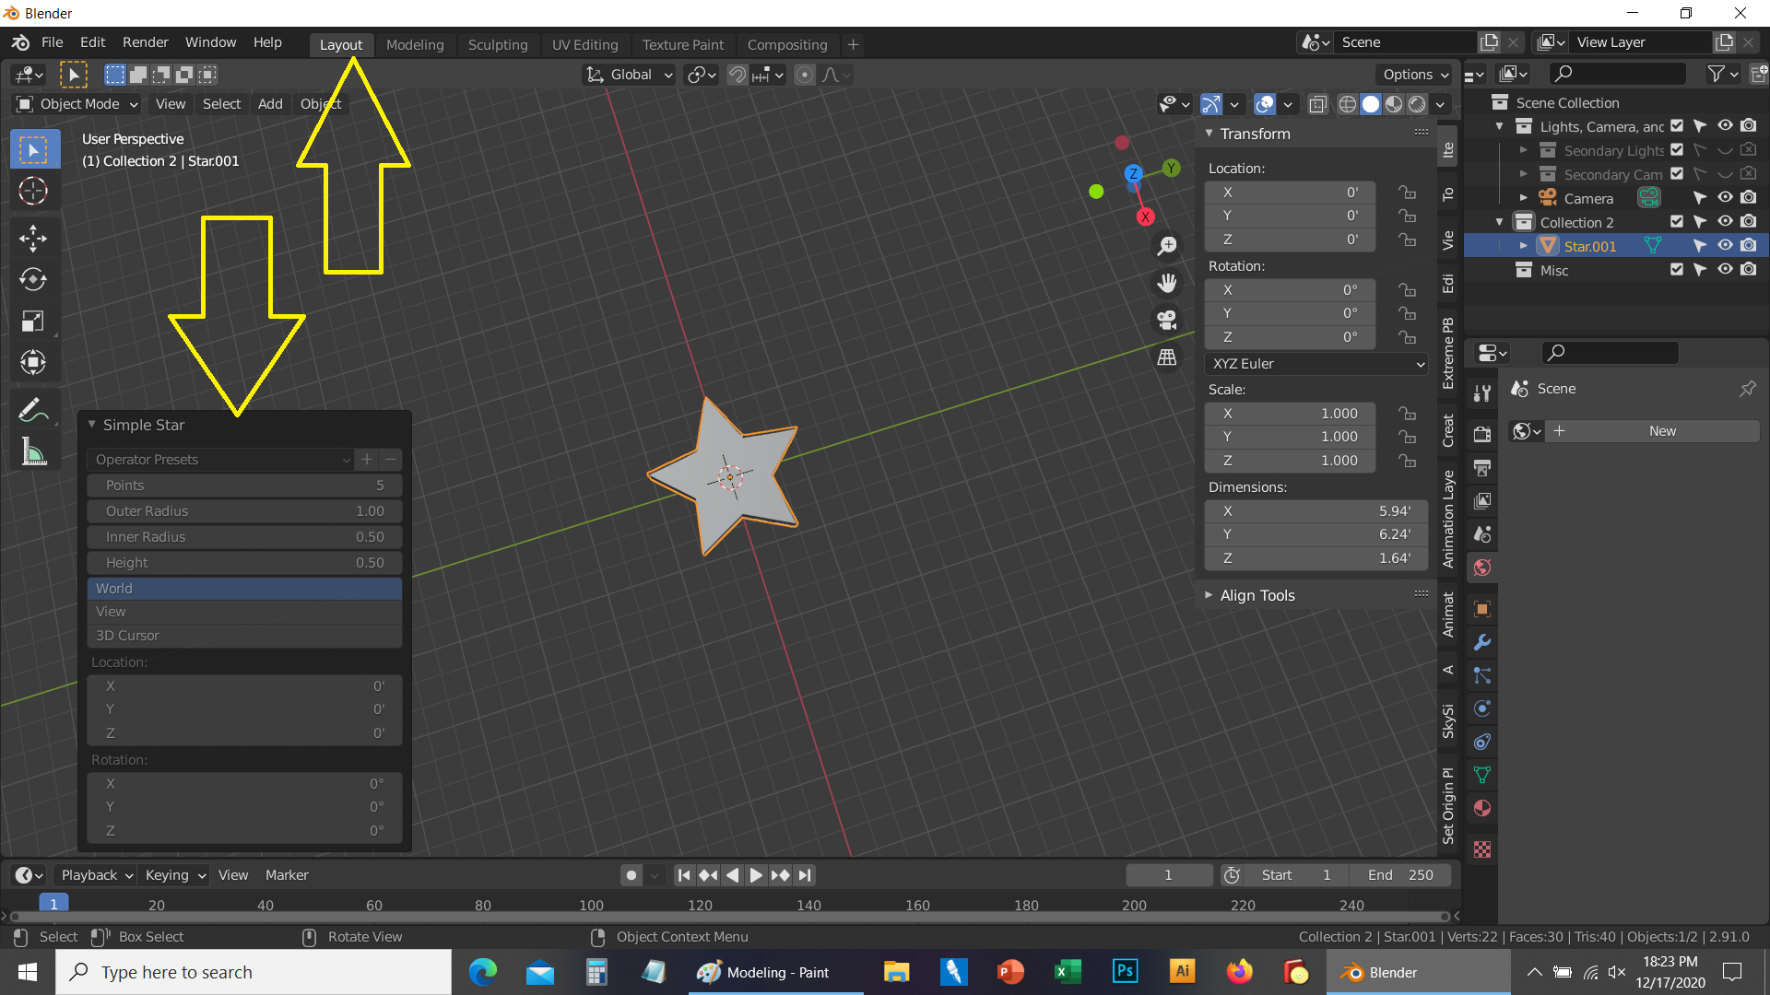Select the Rotate tool
The width and height of the screenshot is (1770, 995).
point(33,279)
